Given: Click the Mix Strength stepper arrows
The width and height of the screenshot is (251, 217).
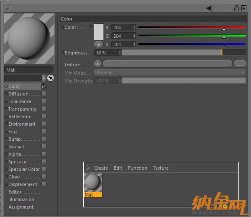Looking at the screenshot, I should point(120,81).
